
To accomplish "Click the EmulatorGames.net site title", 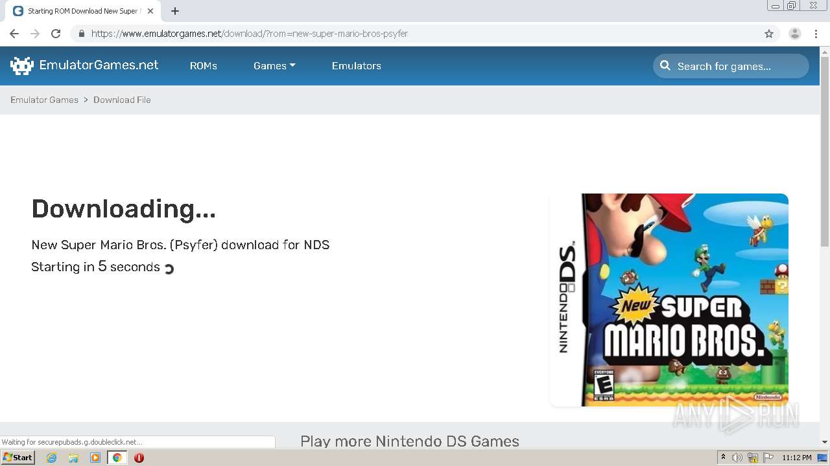I will [x=99, y=65].
